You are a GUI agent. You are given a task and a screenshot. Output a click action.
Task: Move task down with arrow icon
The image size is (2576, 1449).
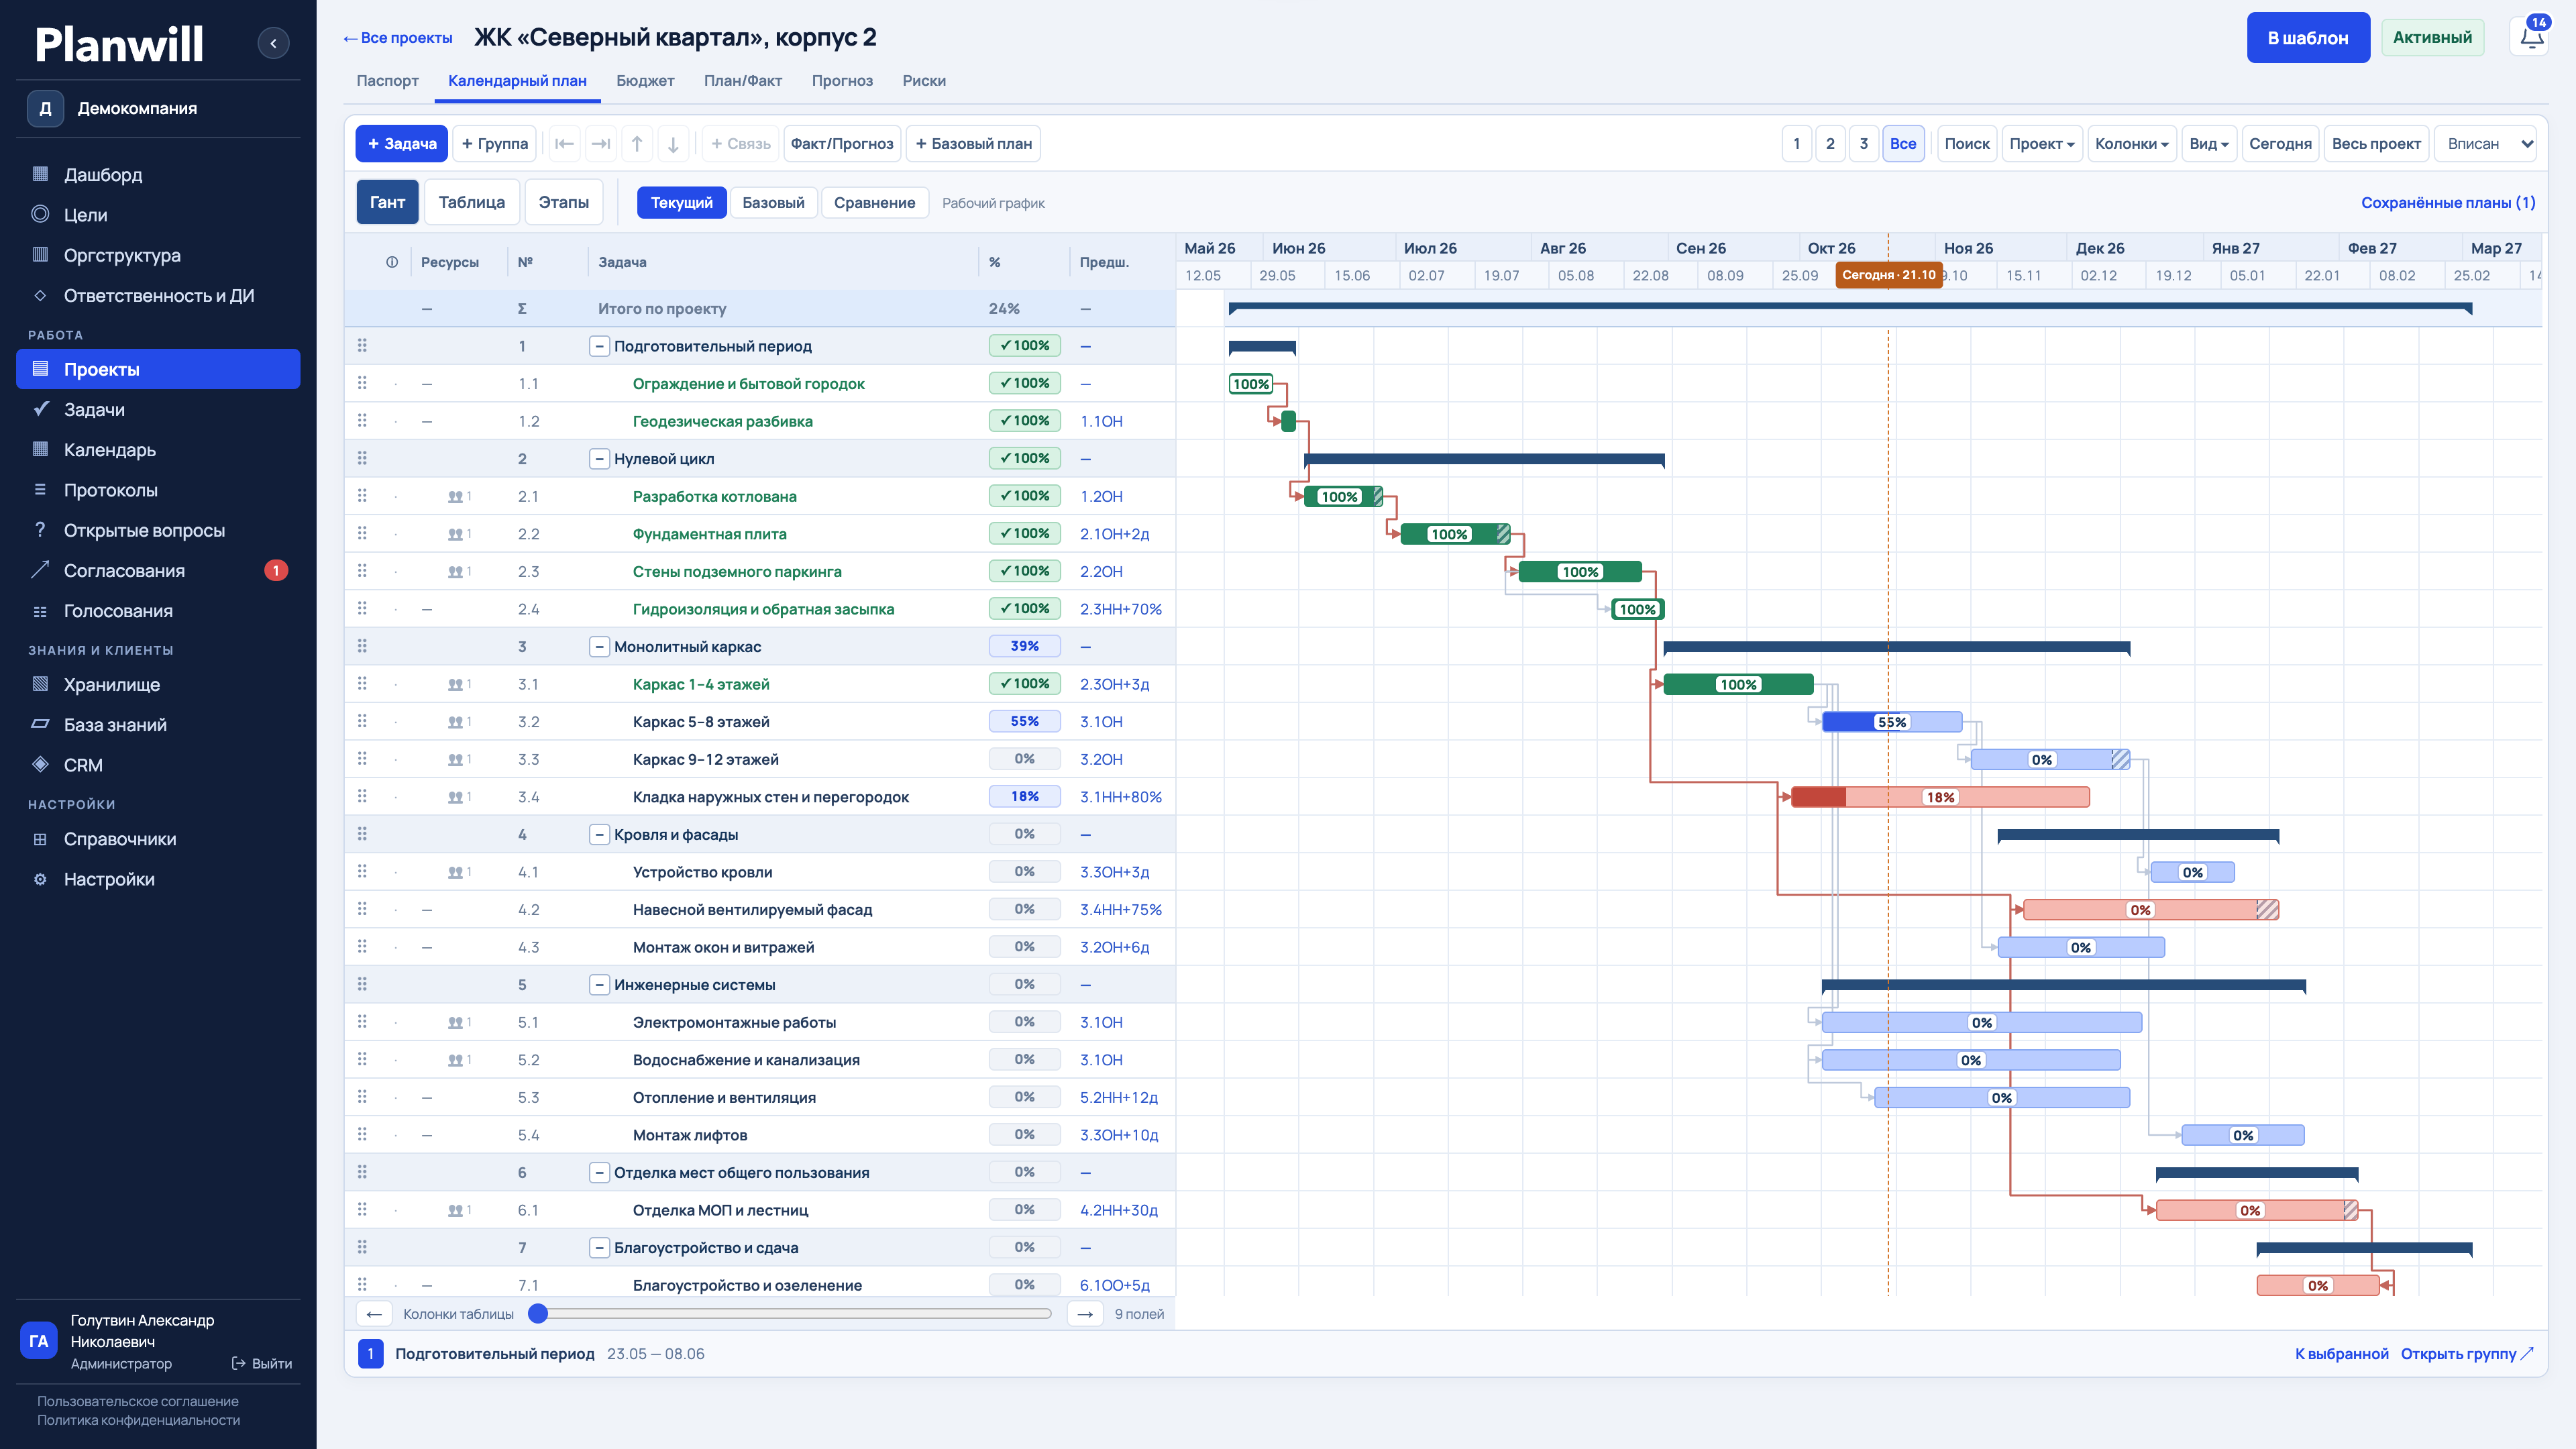pos(673,143)
